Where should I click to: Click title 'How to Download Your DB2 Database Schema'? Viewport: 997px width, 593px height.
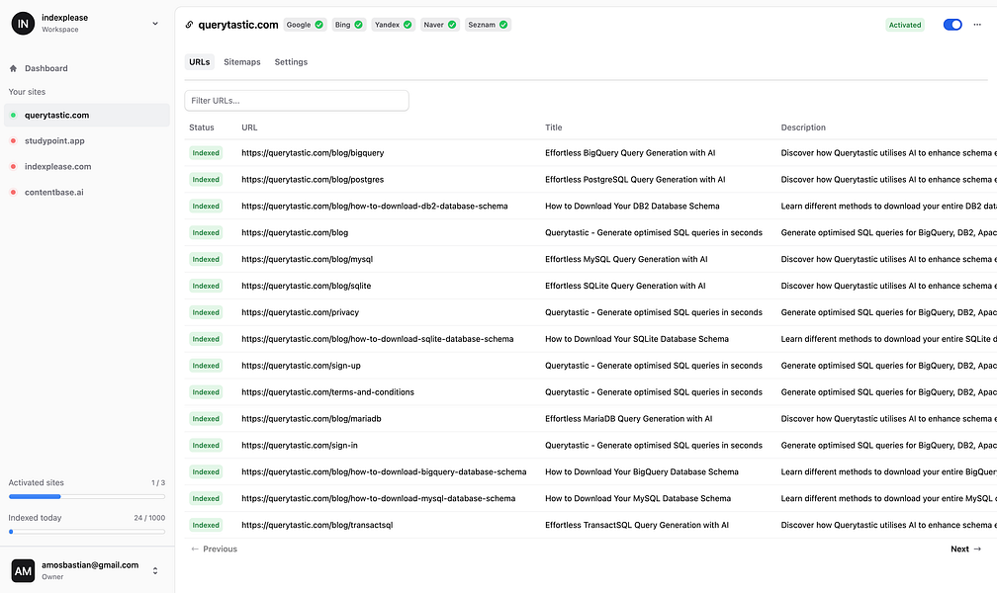coord(632,206)
